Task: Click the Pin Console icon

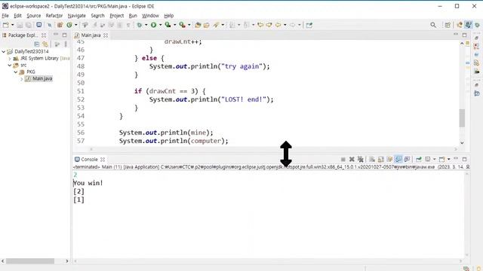Action: click(x=419, y=159)
